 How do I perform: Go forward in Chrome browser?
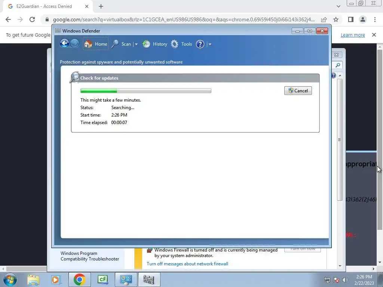coord(20,19)
